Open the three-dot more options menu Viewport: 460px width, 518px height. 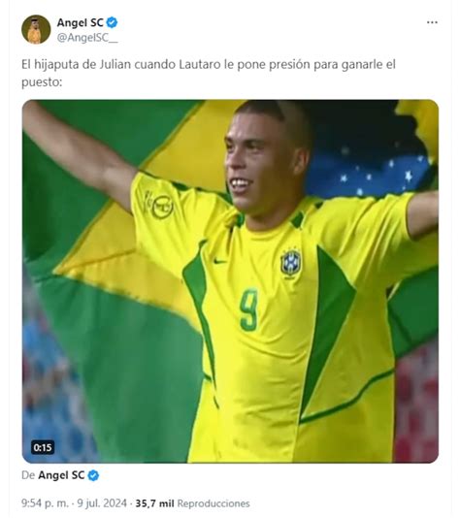click(432, 22)
